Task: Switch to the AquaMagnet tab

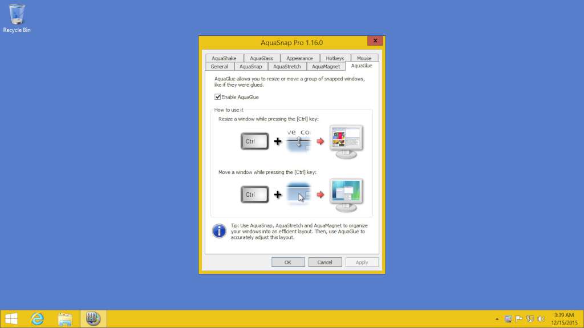Action: pos(326,66)
